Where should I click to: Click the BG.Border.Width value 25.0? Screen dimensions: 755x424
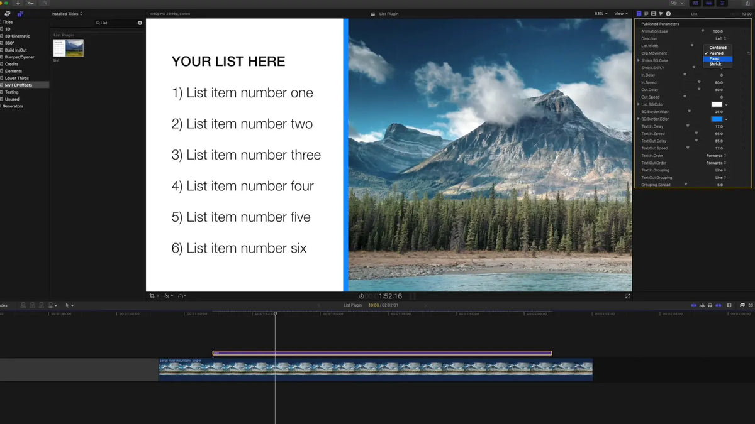719,112
